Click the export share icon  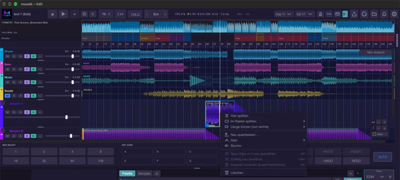click(x=354, y=14)
